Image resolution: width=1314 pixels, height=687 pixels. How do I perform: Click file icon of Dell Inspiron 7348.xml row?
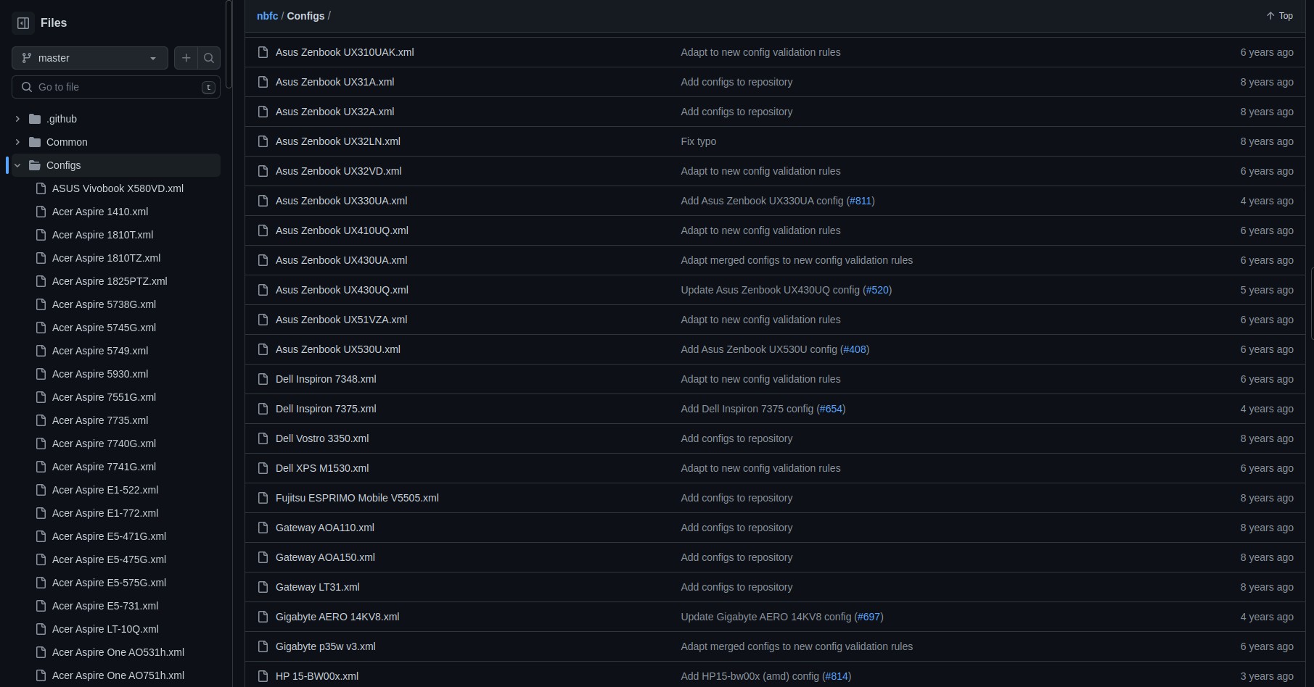263,379
